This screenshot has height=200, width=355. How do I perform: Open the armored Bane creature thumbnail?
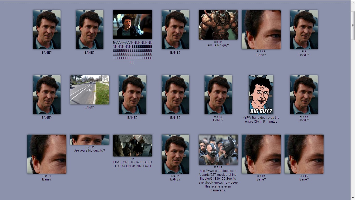click(x=218, y=25)
